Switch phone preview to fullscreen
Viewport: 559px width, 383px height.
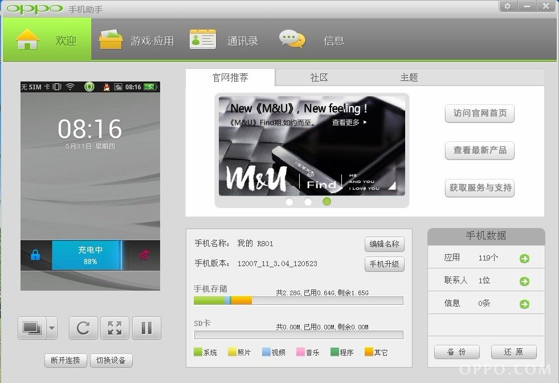[x=115, y=328]
